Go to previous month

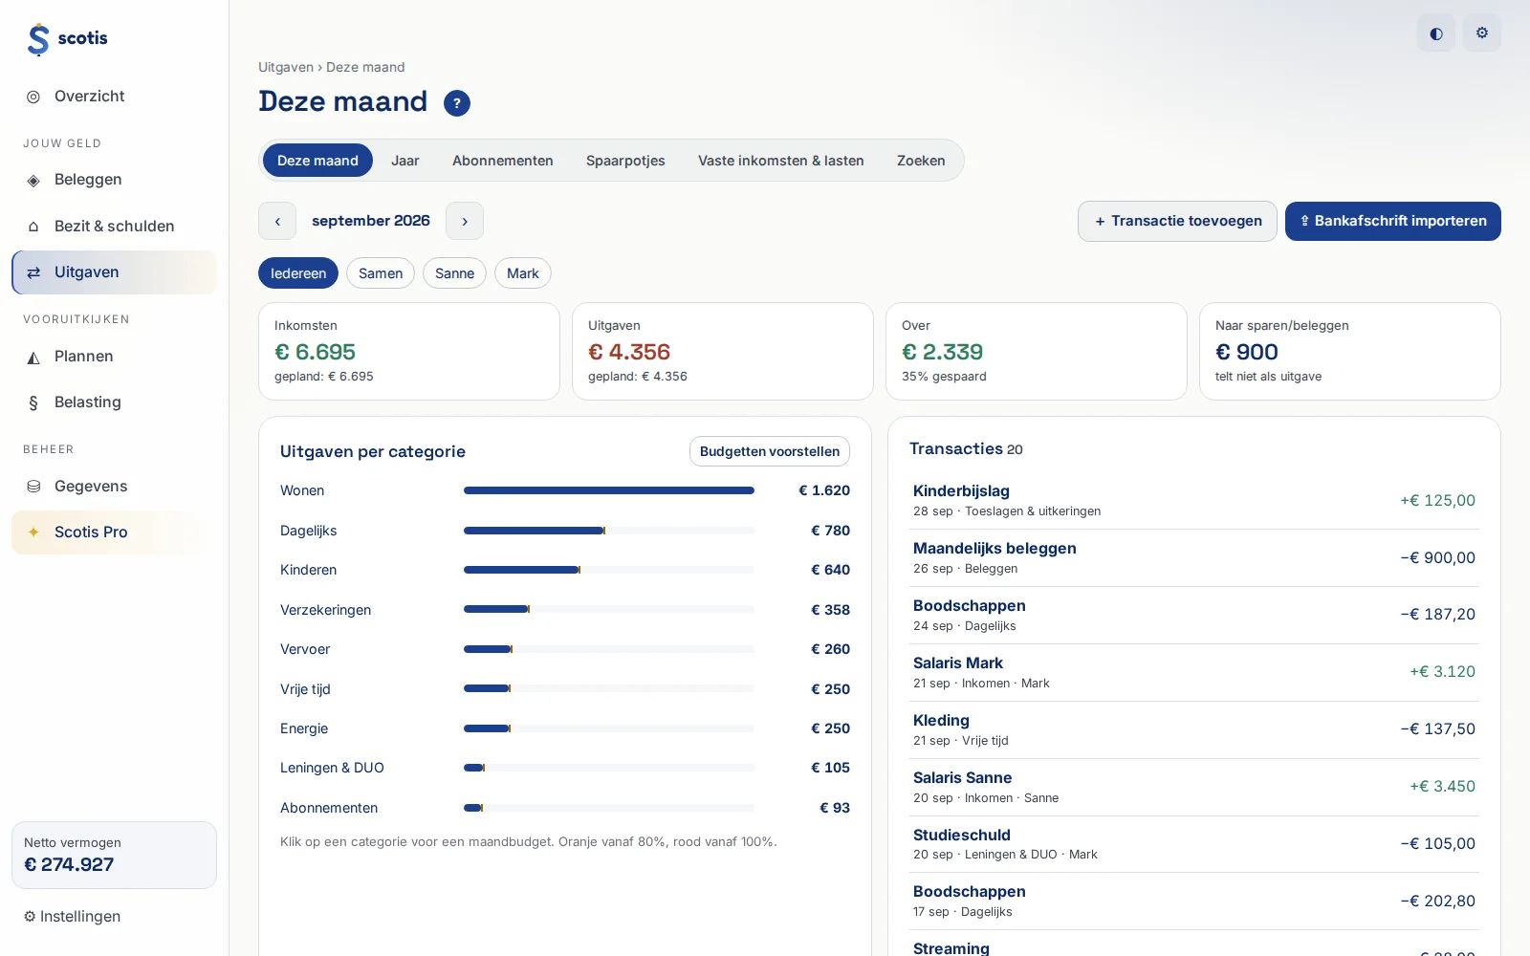tap(277, 221)
